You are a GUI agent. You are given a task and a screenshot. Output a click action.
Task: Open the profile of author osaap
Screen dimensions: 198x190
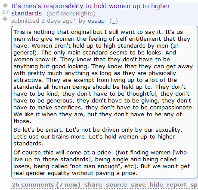96,21
